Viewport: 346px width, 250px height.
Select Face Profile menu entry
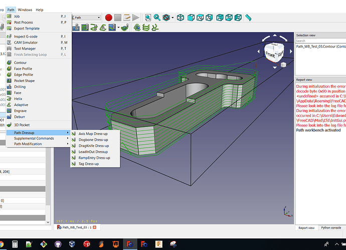pyautogui.click(x=39, y=68)
